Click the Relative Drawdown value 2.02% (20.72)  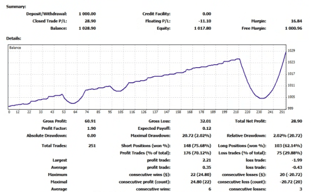tap(287, 136)
